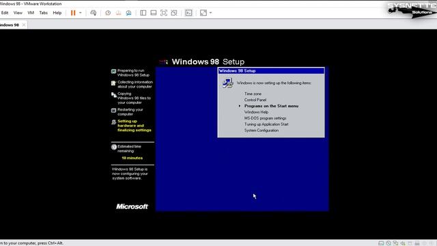437x246 pixels.
Task: Click 'Collecting information about your computer' step
Action: (135, 84)
